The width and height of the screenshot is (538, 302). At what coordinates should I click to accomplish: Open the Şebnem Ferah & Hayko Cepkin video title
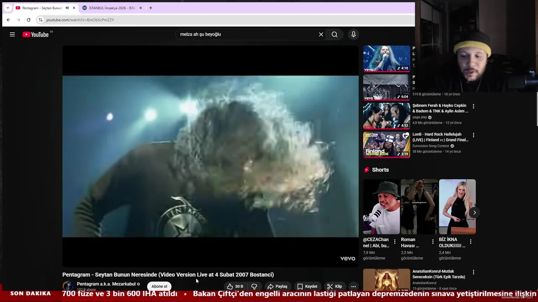[440, 108]
